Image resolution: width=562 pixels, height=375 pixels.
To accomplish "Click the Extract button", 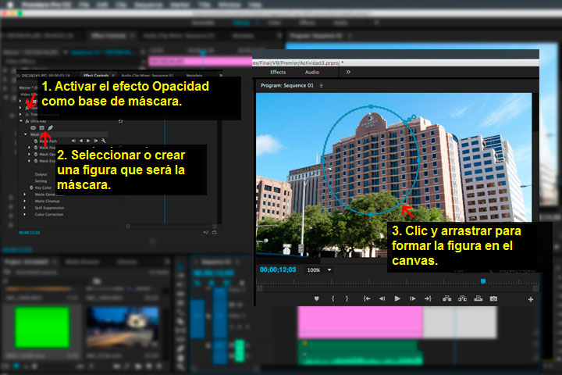I will (x=462, y=298).
